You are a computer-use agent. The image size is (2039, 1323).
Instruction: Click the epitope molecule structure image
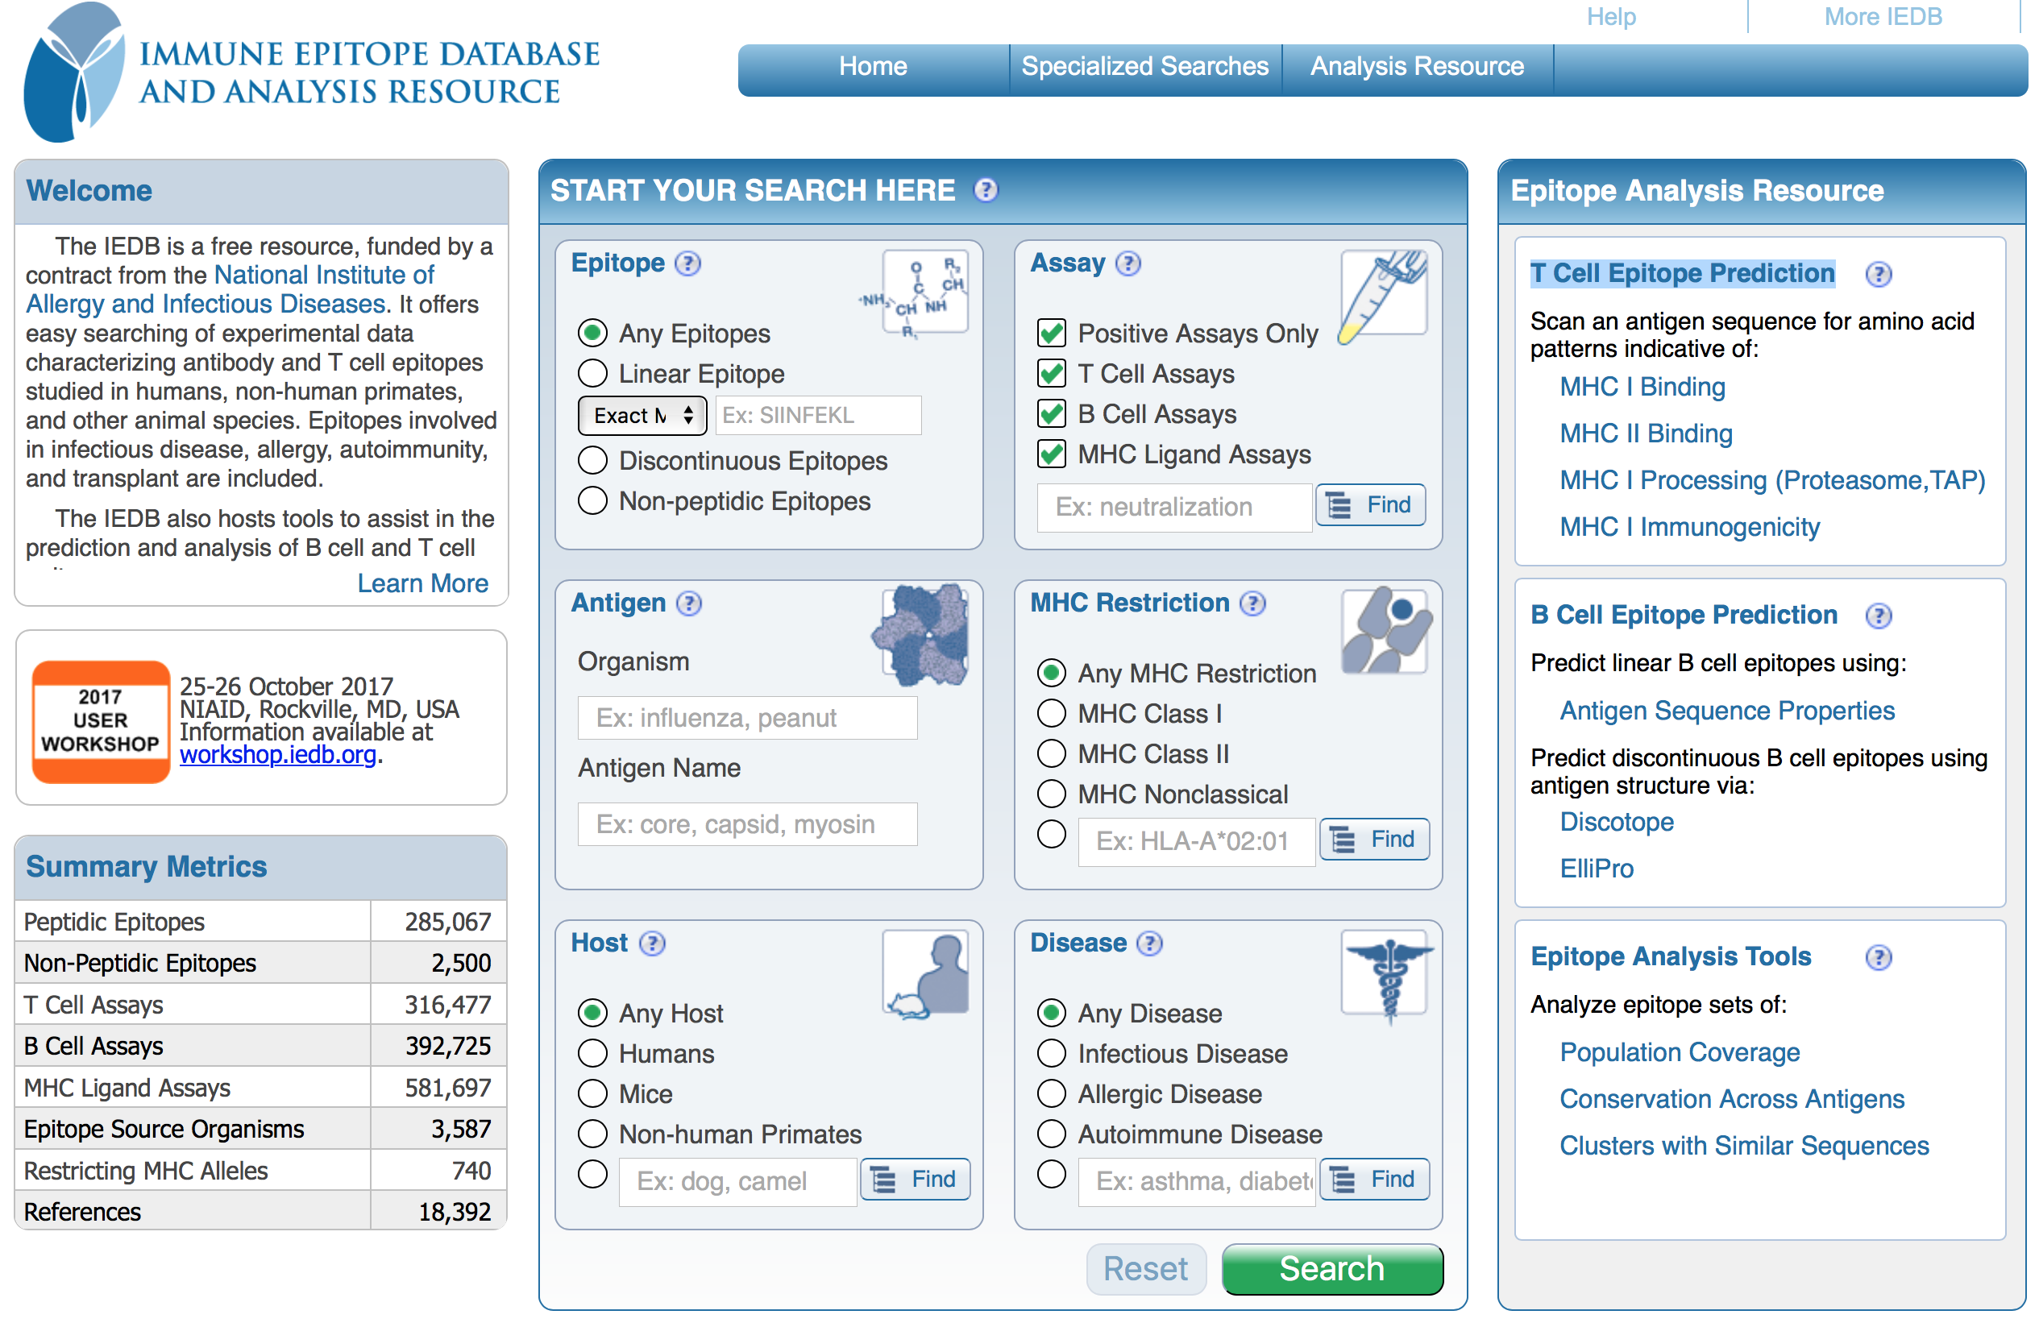916,294
